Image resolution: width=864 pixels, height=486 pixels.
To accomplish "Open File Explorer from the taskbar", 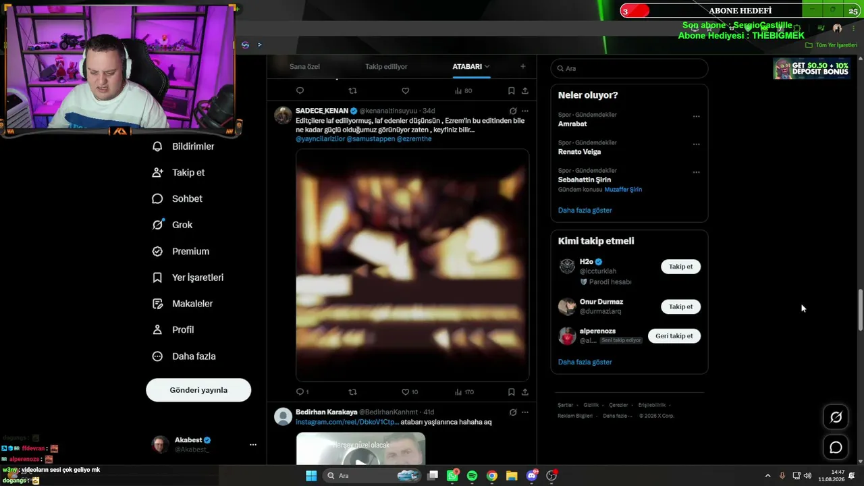I will 512,476.
